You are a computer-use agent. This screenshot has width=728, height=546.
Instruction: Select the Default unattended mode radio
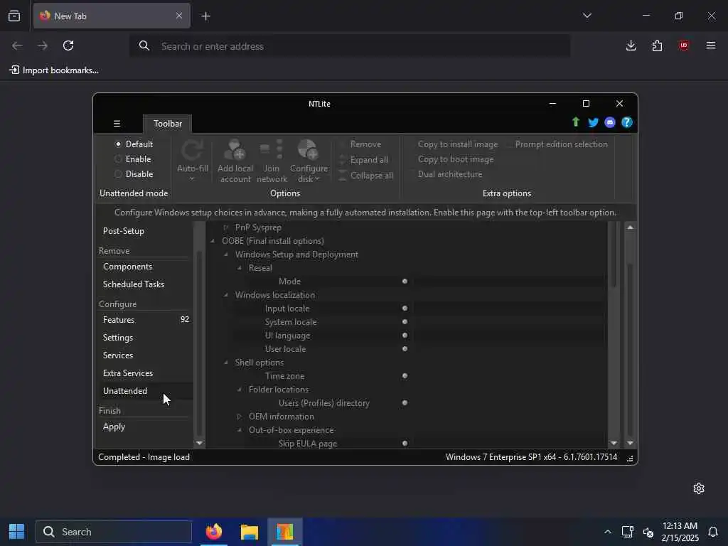119,144
